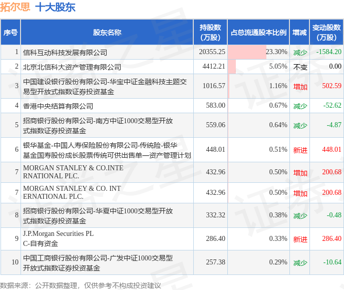Image resolution: width=344 pixels, height=290 pixels.
Task: Click the -10.64 change value
Action: click(332, 262)
